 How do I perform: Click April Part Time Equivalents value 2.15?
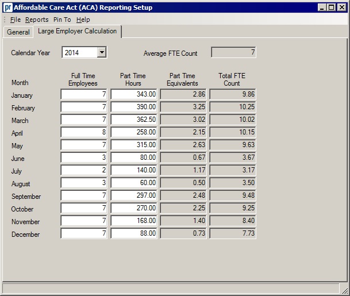click(x=183, y=132)
